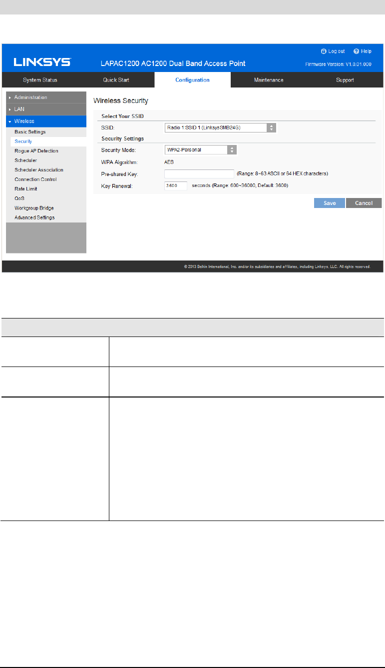Open the Scheduler page
Image resolution: width=385 pixels, height=668 pixels.
click(25, 160)
